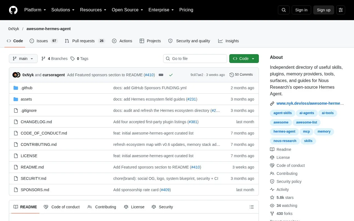Switch to the Issues tab
This screenshot has width=354, height=221.
[x=43, y=41]
